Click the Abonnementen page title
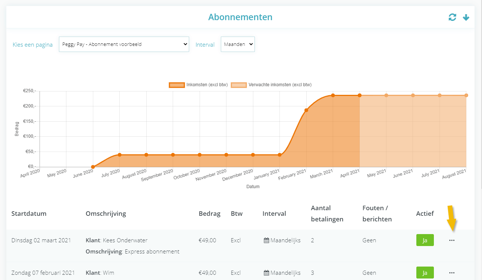The image size is (482, 280). [x=240, y=17]
